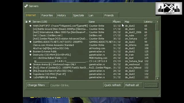Click the CS 1.6 | ZP 5.0.9 game cell
Screen dimensions: 184x103
coord(98,61)
